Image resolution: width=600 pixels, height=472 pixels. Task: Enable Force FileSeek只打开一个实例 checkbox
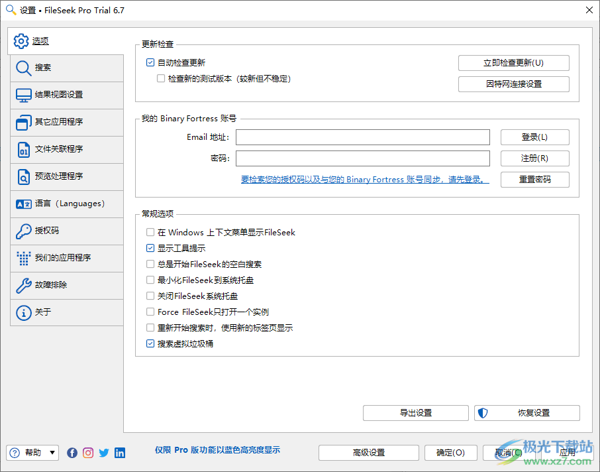click(x=150, y=312)
